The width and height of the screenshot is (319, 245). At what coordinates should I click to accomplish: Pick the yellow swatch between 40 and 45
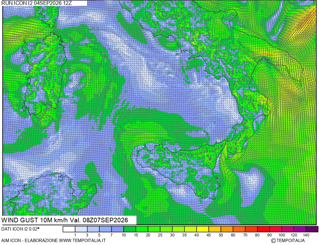pos(203,229)
